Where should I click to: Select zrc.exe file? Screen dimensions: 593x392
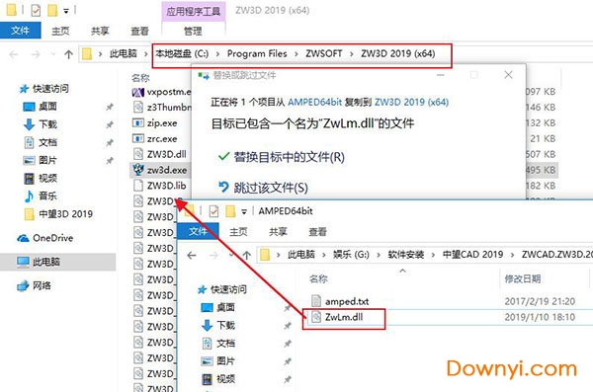click(x=155, y=139)
